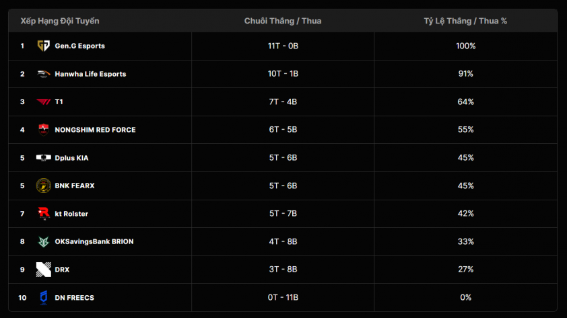Screen dimensions: 567x318
Task: Sort by Xếp Hạng Đội Tuyển column
Action: tap(60, 21)
